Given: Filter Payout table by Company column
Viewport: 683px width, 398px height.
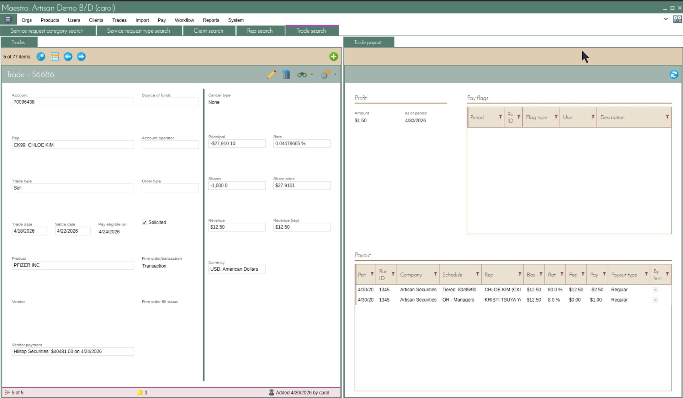Looking at the screenshot, I should pos(435,274).
